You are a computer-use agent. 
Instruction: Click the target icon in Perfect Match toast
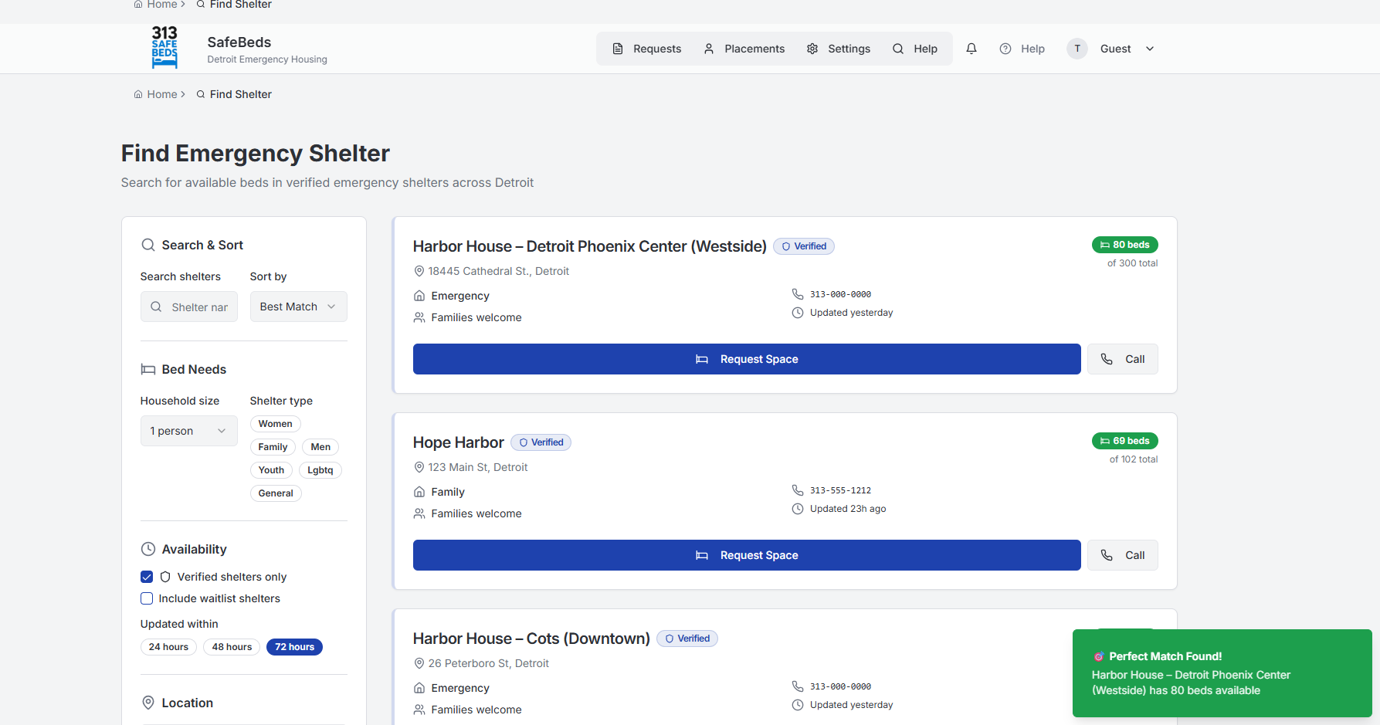coord(1099,656)
